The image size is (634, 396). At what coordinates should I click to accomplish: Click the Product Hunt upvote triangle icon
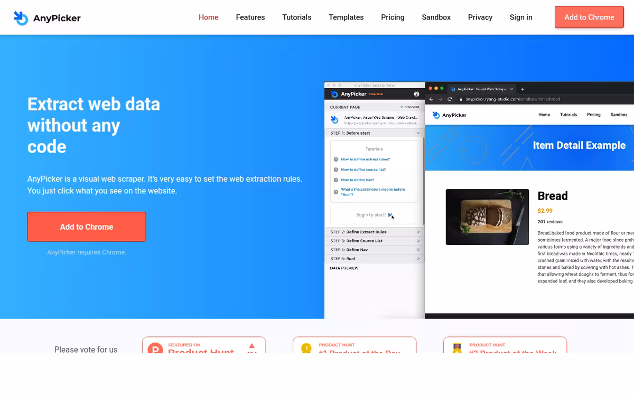[x=252, y=346]
